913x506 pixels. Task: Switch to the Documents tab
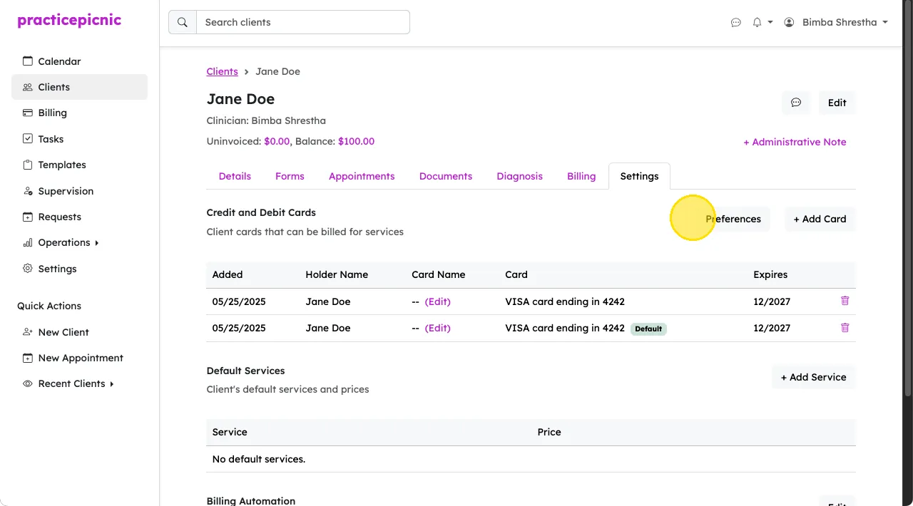click(446, 176)
